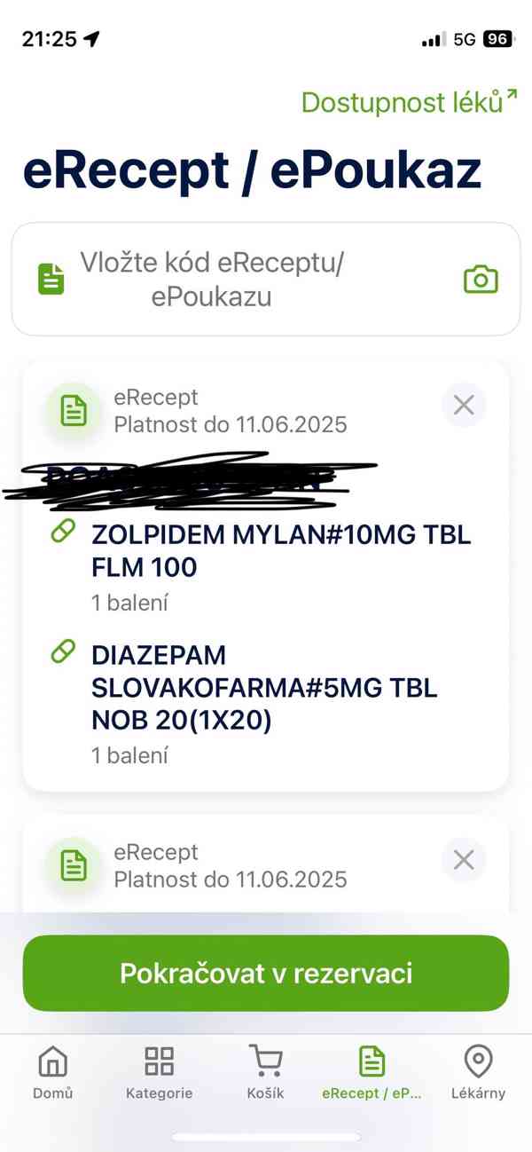Select the DIAZEPAM SLOVAKOFARMA 5MG medication entry
532x1152 pixels.
(265, 705)
